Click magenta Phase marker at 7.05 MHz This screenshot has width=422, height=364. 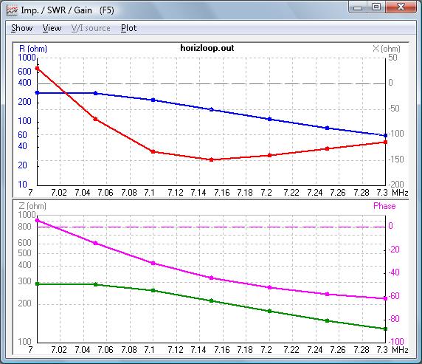(x=95, y=243)
